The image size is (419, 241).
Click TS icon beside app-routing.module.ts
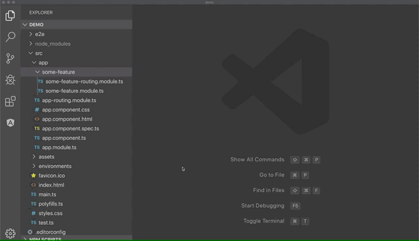(x=37, y=100)
